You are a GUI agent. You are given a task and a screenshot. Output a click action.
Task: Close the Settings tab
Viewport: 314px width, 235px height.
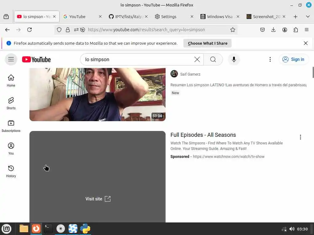pyautogui.click(x=192, y=17)
